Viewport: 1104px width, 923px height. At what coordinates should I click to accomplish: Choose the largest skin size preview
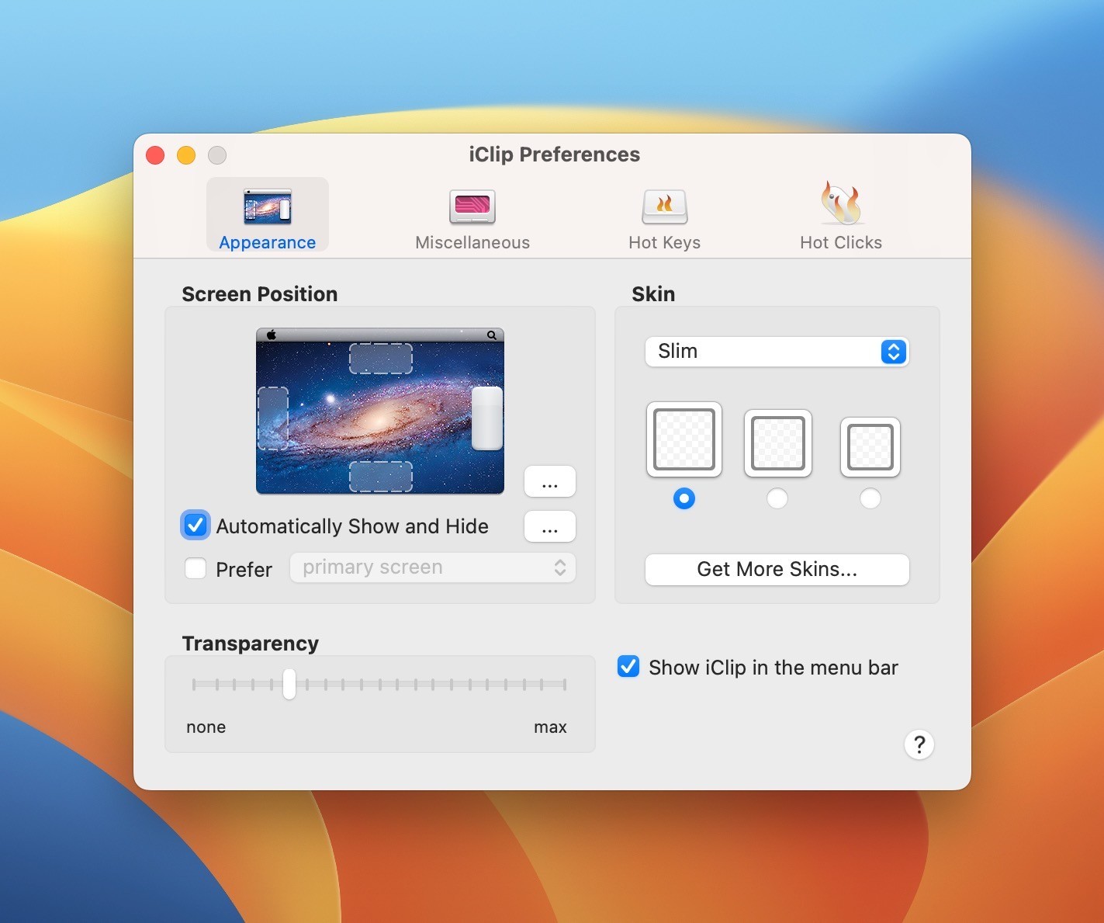pos(684,439)
